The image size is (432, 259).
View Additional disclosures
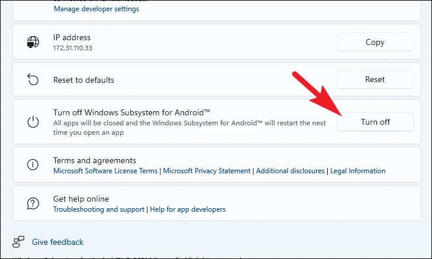point(291,171)
